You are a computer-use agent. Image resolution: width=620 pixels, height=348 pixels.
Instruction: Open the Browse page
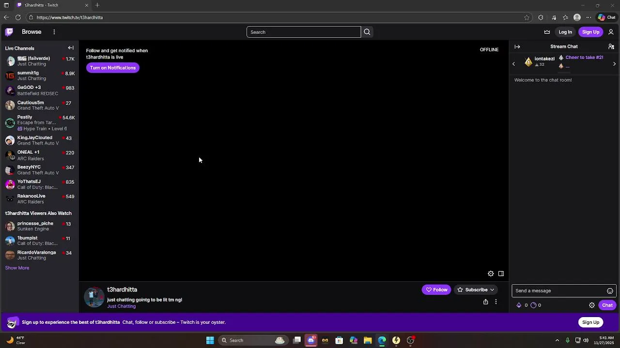(x=31, y=32)
